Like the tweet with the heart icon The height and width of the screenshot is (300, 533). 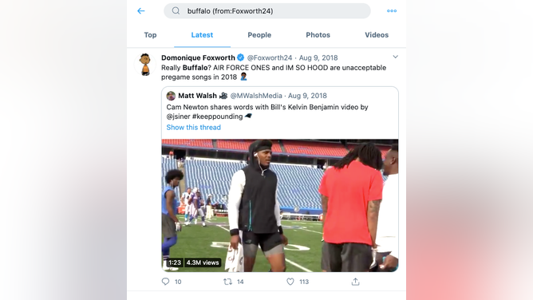[x=290, y=282]
